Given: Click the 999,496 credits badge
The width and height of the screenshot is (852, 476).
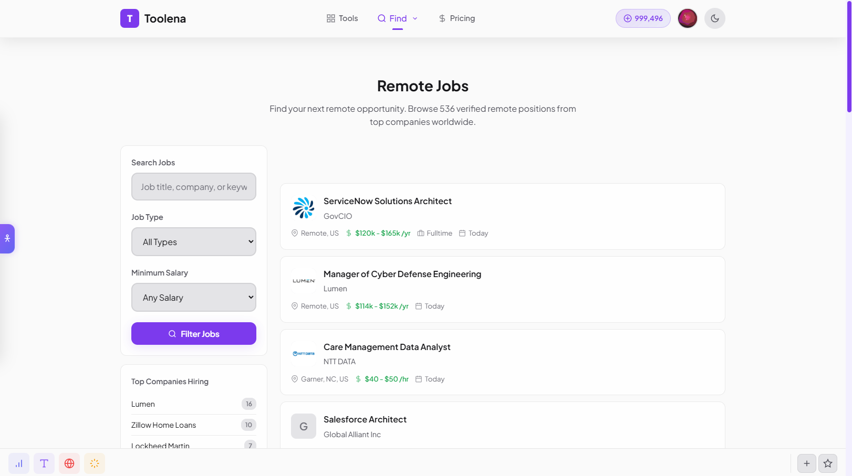Looking at the screenshot, I should click(643, 18).
